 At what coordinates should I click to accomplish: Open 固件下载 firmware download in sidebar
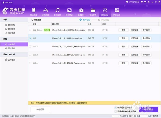pyautogui.click(x=10, y=48)
